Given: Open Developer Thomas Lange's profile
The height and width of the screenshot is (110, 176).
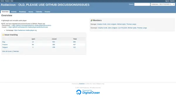Looking at the screenshot, I should tap(142, 28).
